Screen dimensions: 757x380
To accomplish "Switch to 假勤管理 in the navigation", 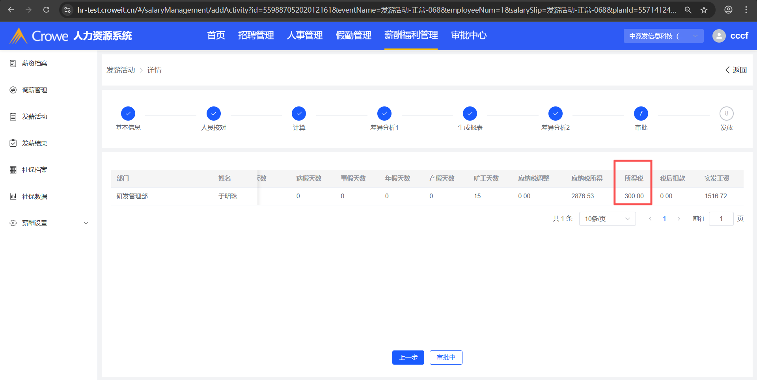I will [353, 35].
